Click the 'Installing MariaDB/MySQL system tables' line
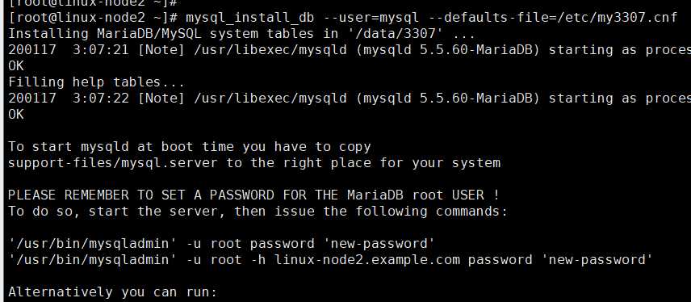Screen dimensions: 691x302 [x=241, y=33]
